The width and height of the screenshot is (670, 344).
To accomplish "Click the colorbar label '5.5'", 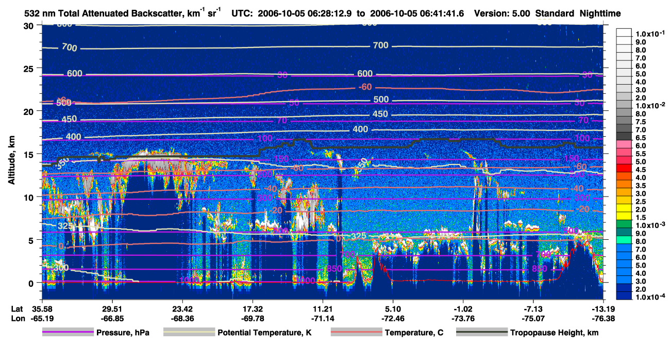I will [642, 153].
